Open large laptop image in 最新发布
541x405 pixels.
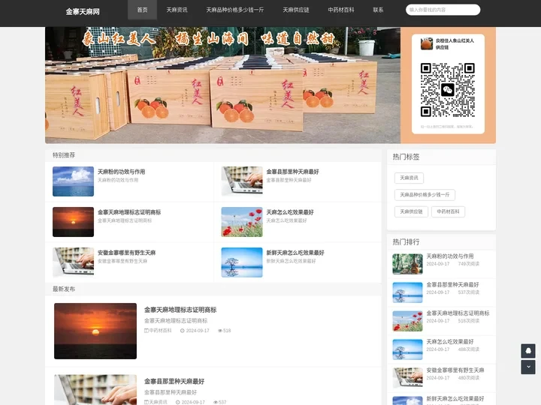tap(95, 390)
